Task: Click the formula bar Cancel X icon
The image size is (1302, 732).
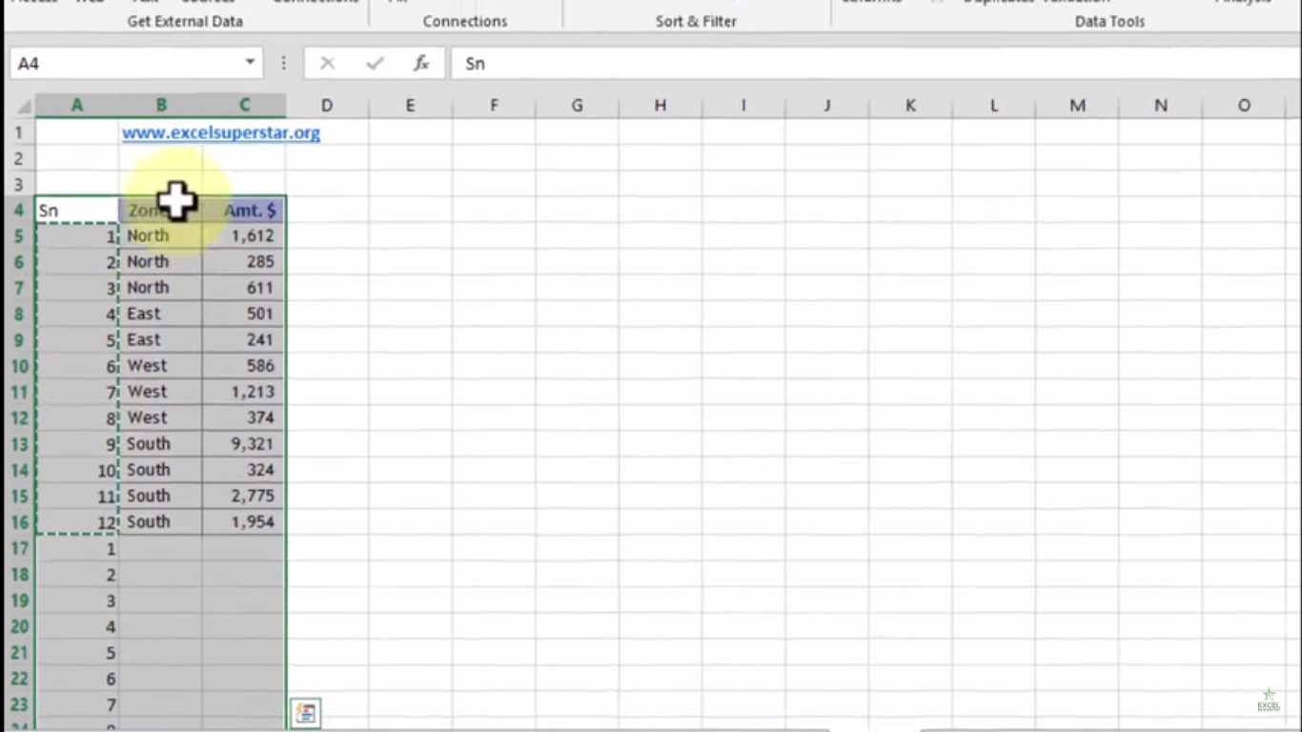Action: pyautogui.click(x=327, y=63)
